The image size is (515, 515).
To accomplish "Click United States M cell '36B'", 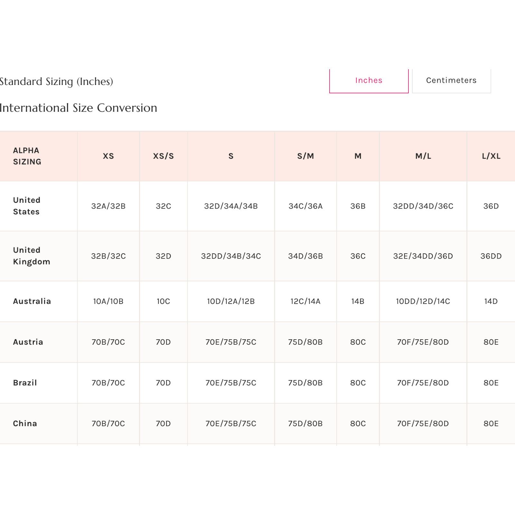I will [x=358, y=206].
